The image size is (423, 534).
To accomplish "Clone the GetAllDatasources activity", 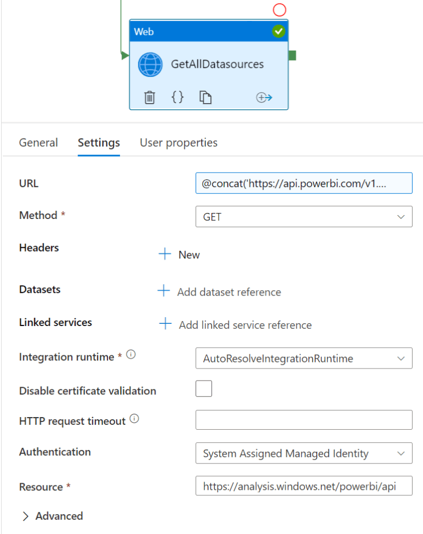I will point(206,97).
